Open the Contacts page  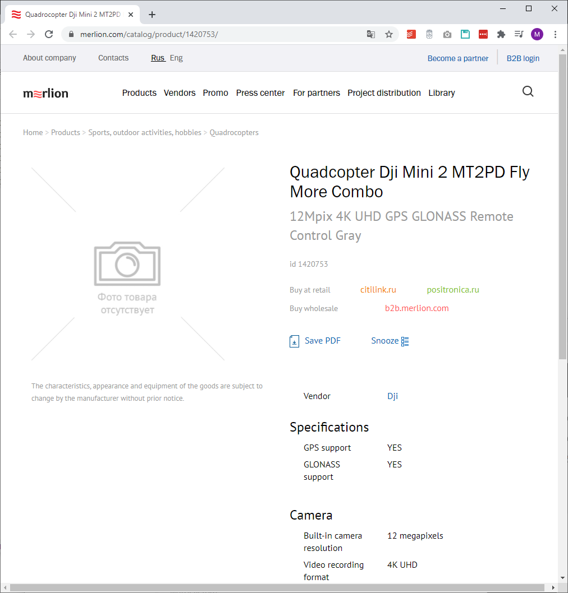coord(113,58)
